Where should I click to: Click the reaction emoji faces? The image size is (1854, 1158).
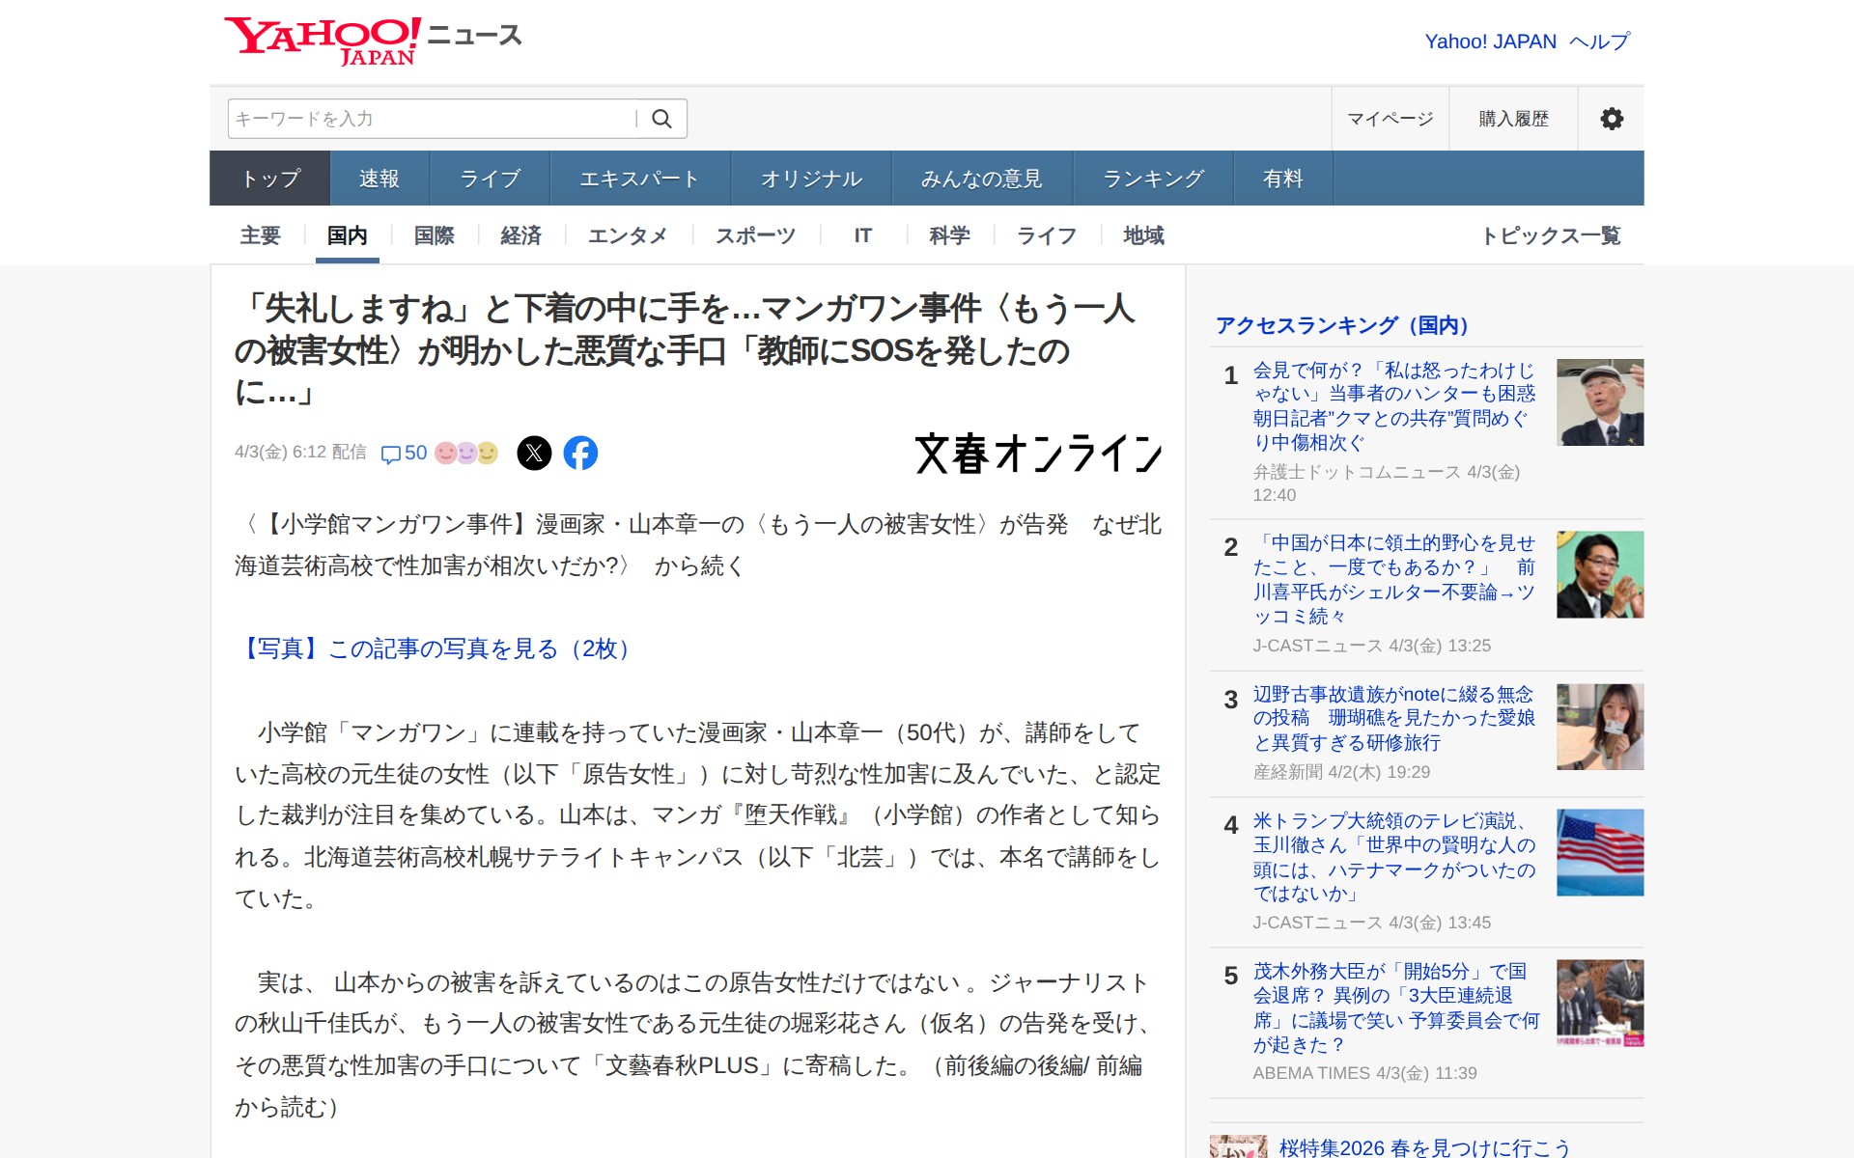point(466,453)
